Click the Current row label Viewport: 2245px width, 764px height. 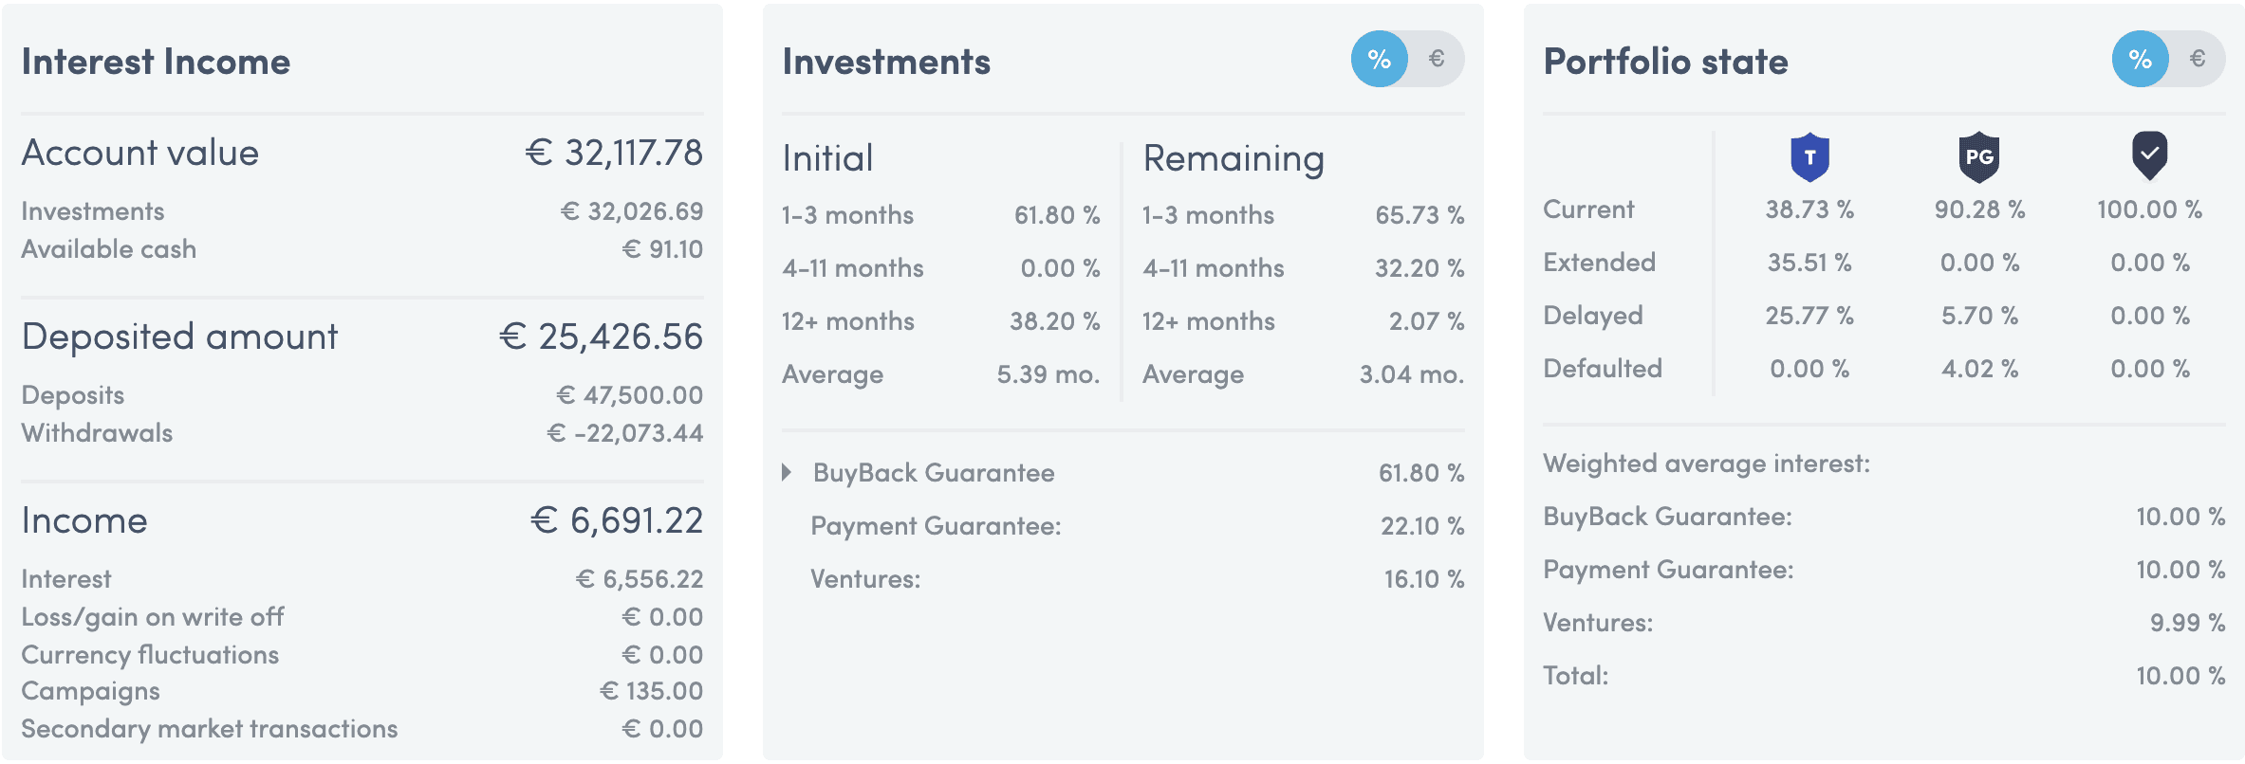(1588, 209)
